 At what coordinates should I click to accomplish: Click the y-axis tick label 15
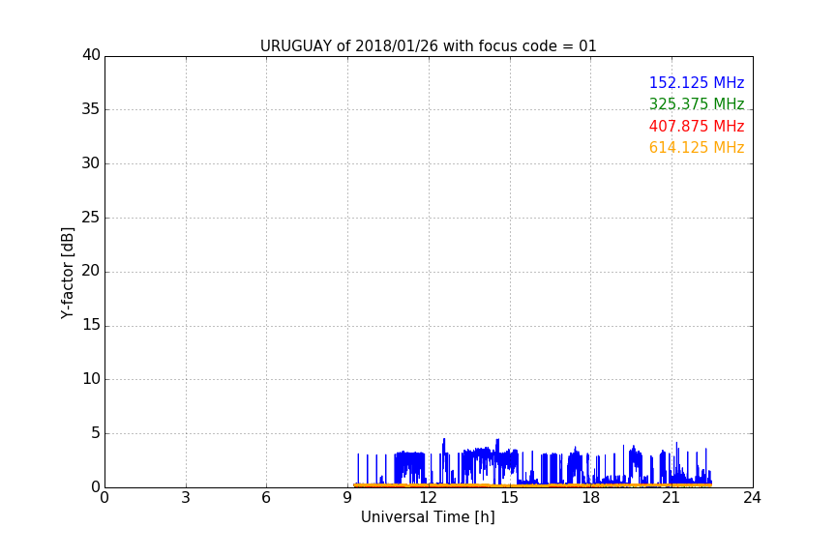[91, 325]
